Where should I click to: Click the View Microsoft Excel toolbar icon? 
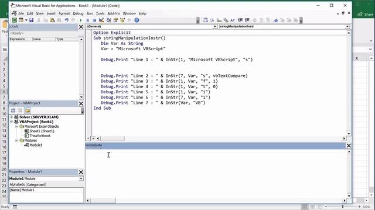tap(14, 20)
